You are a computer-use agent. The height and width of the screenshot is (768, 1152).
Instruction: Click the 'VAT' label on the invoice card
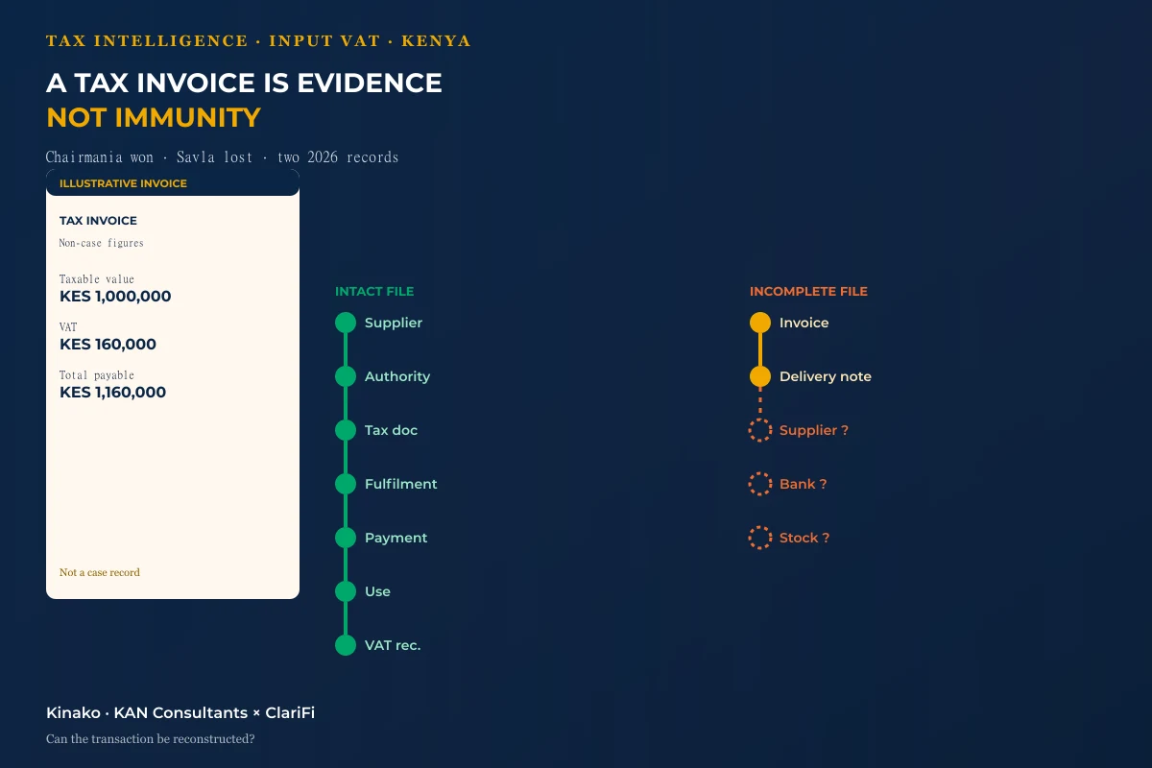click(68, 326)
